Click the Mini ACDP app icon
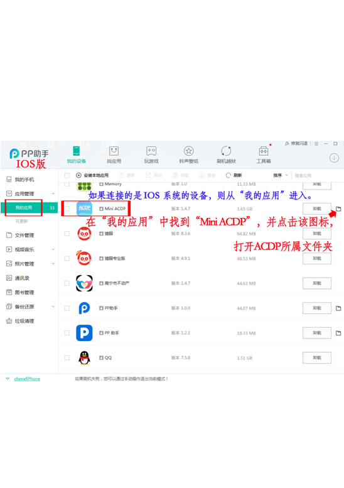 [84, 209]
